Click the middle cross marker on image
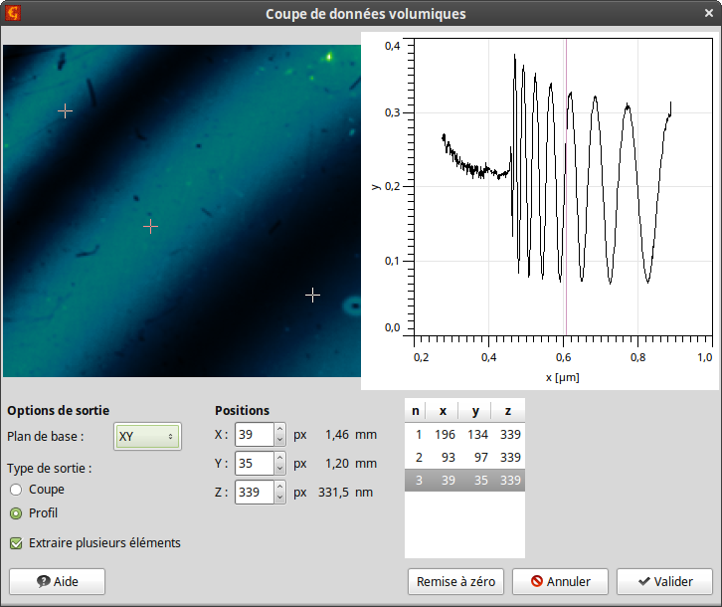 (x=150, y=226)
